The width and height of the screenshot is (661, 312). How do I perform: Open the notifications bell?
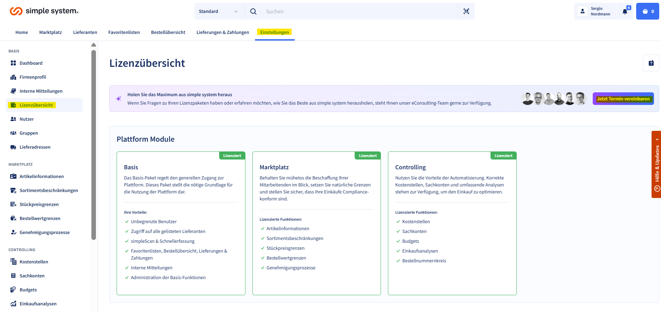pyautogui.click(x=625, y=11)
